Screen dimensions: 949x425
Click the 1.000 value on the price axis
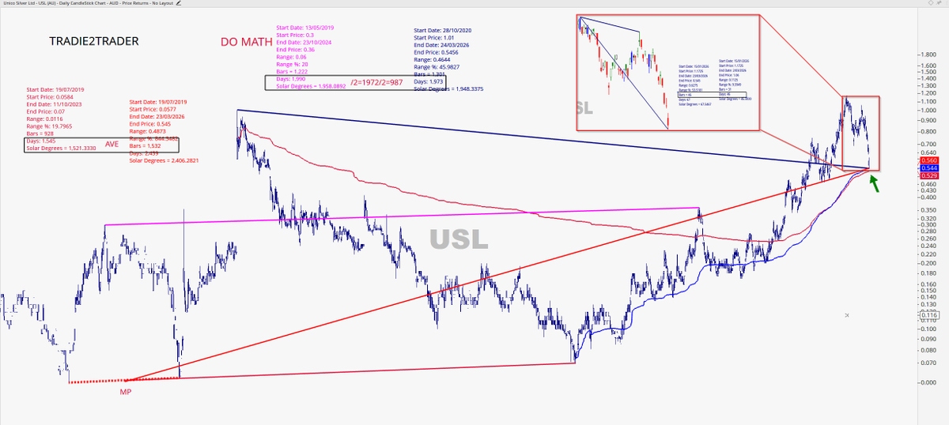pyautogui.click(x=928, y=110)
